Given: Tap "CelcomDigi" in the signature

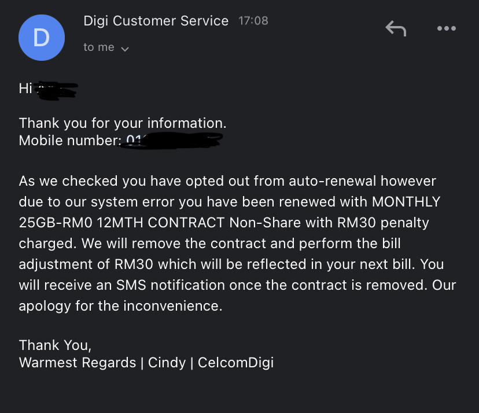Looking at the screenshot, I should coord(235,363).
